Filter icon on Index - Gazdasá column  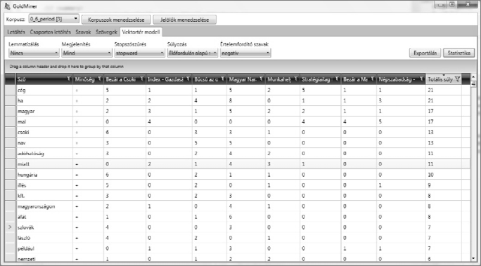coord(188,79)
